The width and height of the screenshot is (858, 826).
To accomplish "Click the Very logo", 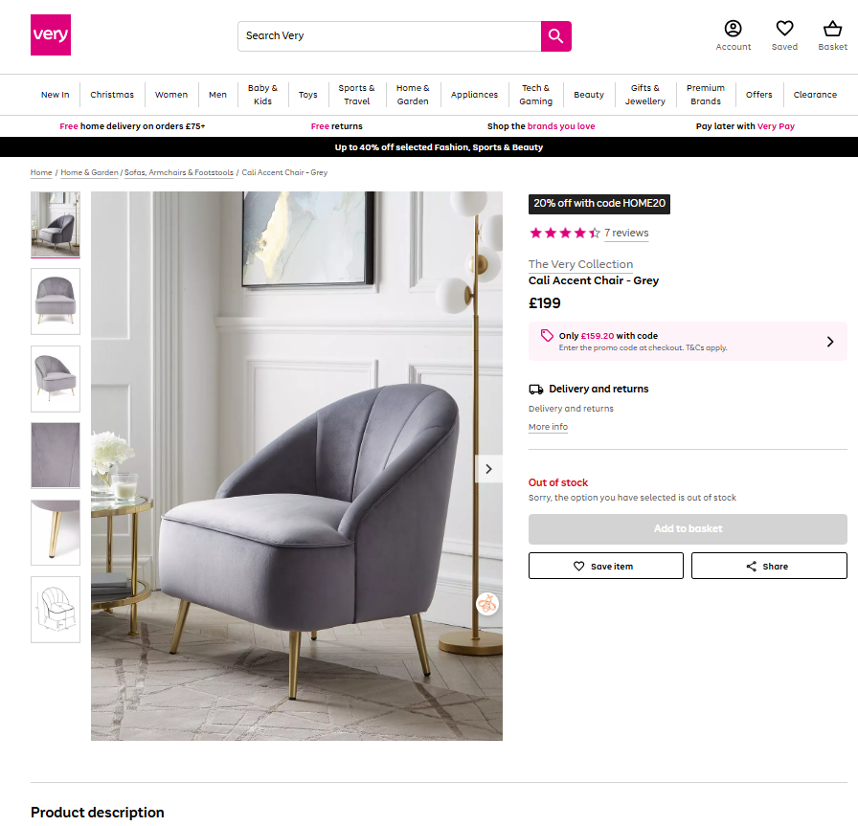I will 51,35.
